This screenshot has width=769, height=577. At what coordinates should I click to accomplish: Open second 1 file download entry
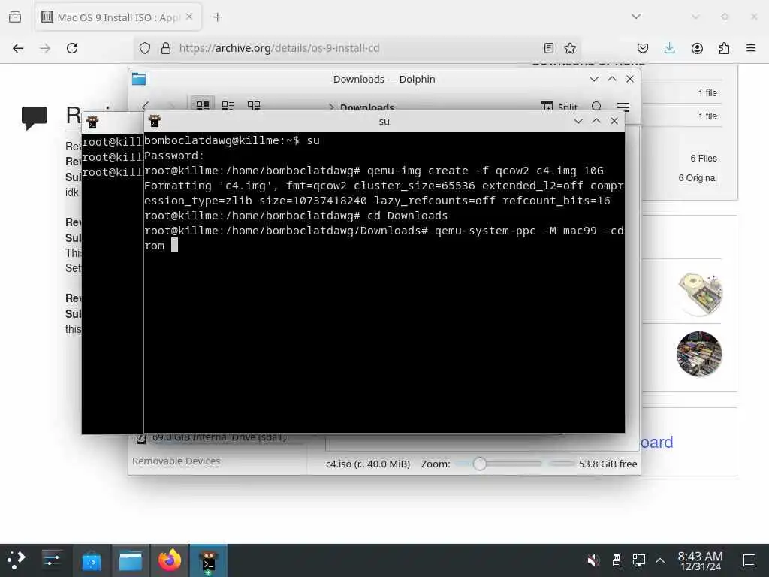point(707,116)
